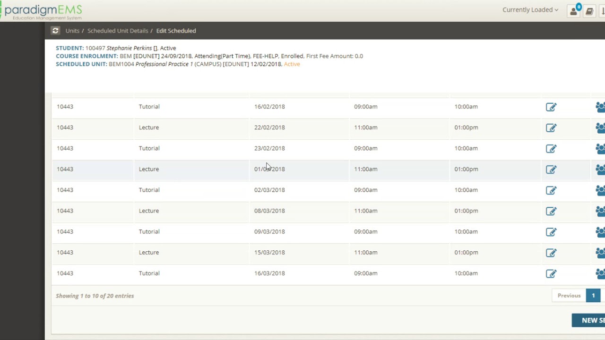Viewport: 605px width, 340px height.
Task: Open the user notifications icon with badge
Action: (x=574, y=11)
